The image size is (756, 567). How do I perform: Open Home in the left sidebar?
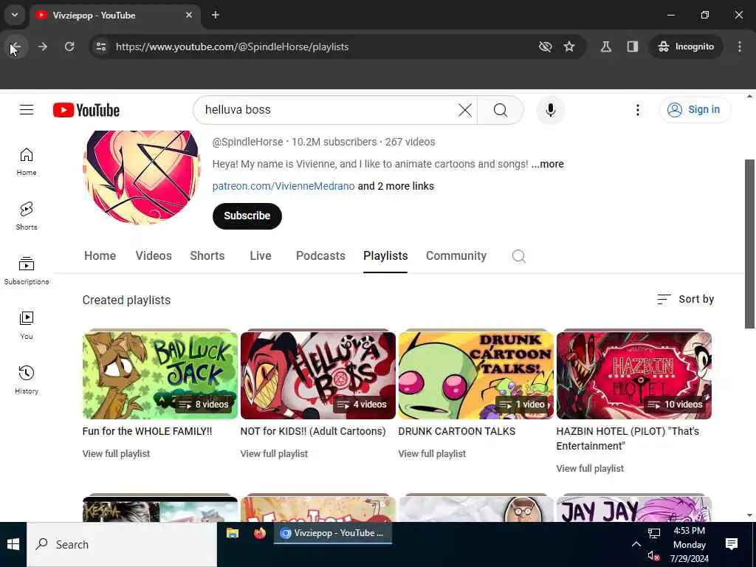click(x=27, y=162)
